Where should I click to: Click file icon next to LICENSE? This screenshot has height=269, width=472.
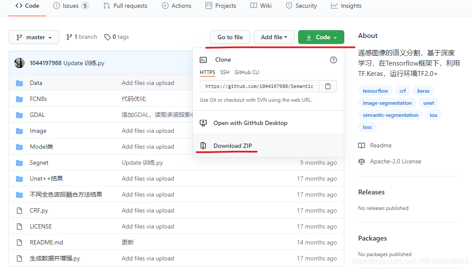19,226
